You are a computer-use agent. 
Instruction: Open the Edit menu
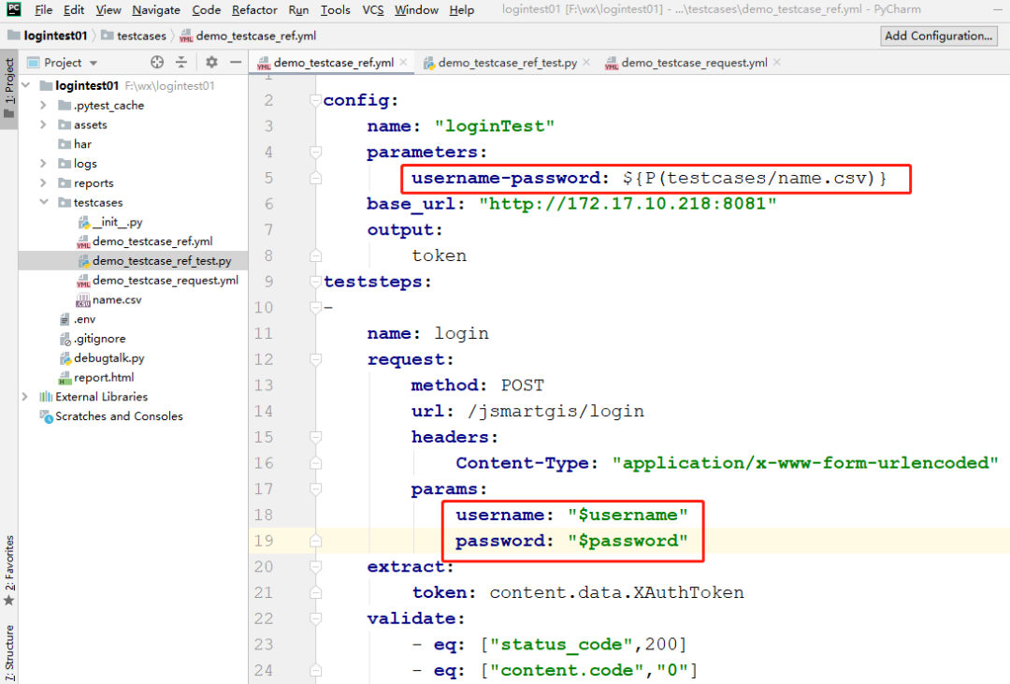74,9
